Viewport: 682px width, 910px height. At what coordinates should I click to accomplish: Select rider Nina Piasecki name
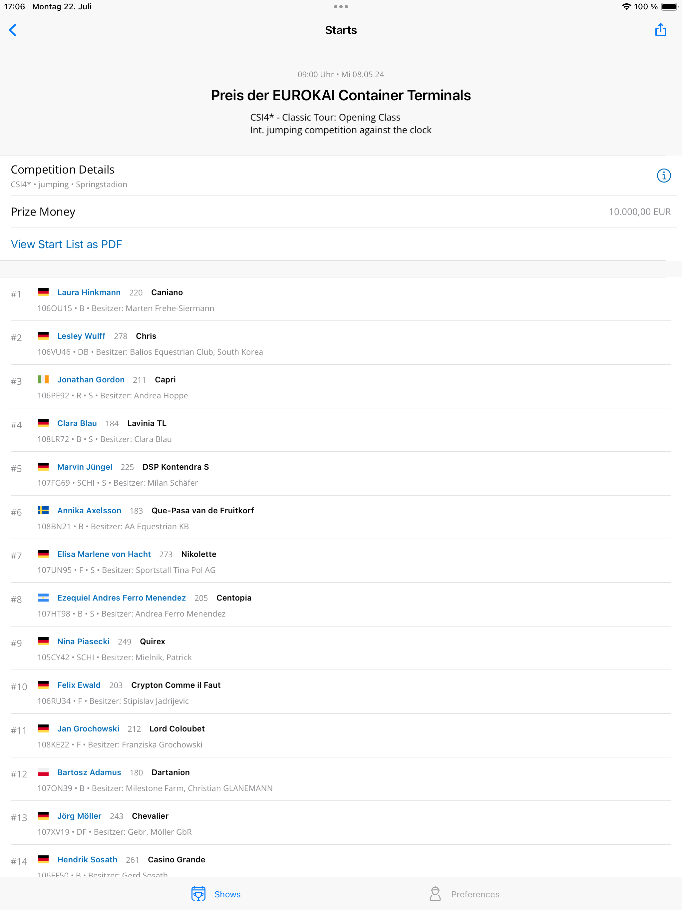(x=83, y=641)
